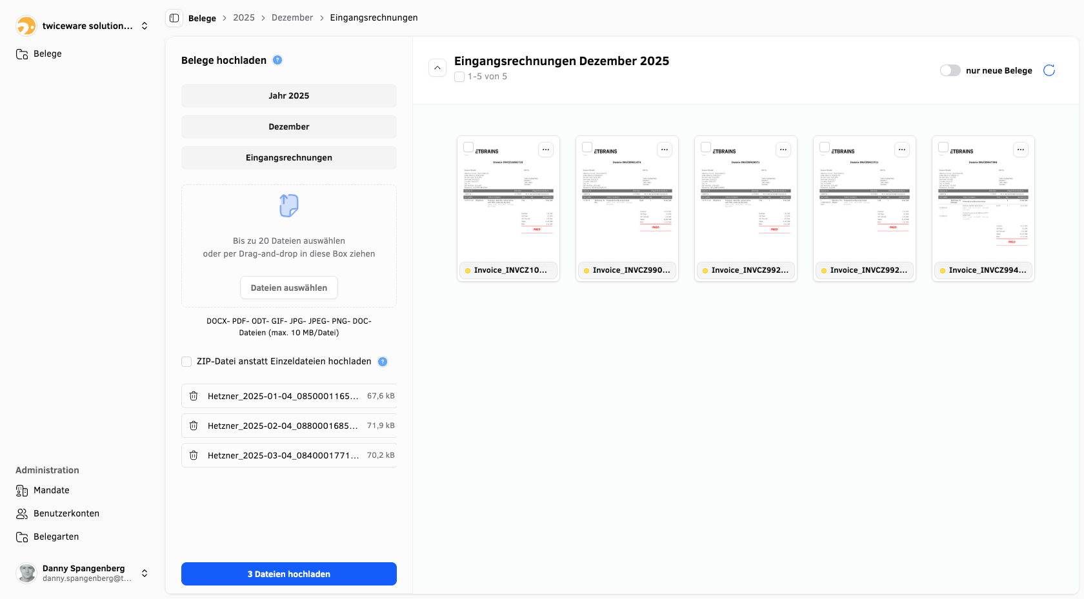Open Belegarten in the Administration section
1084x599 pixels.
coord(56,536)
